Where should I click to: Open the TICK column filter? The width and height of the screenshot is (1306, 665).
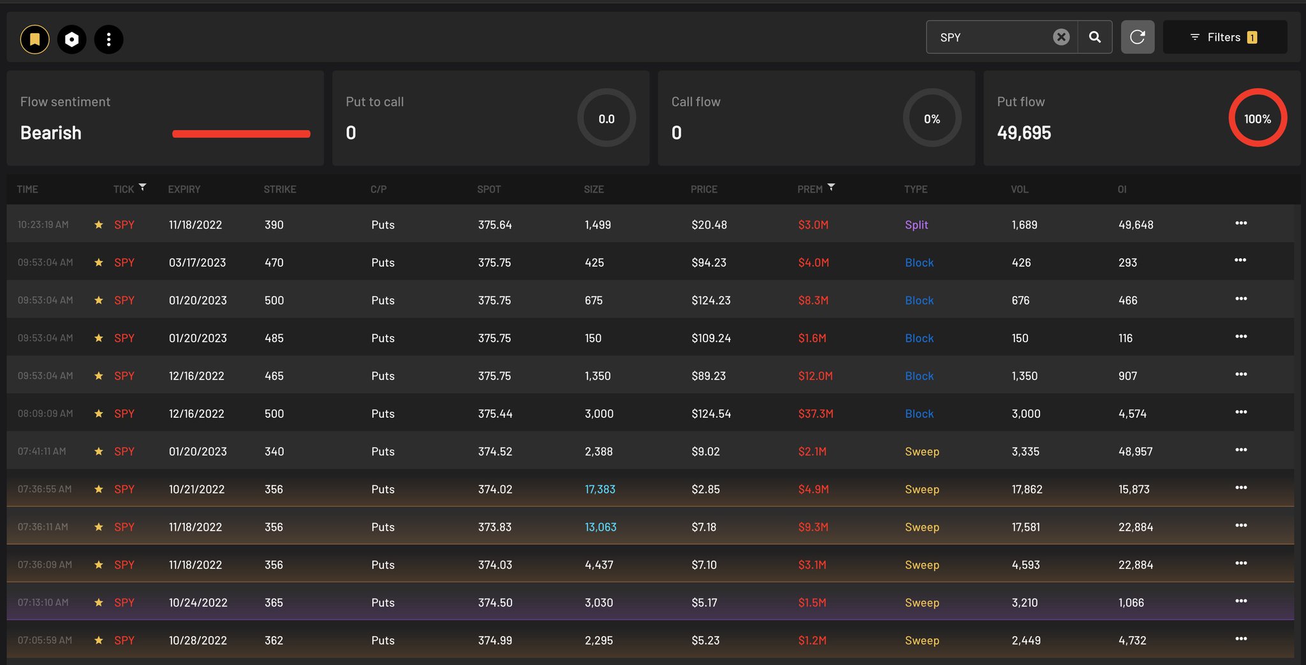tap(142, 187)
